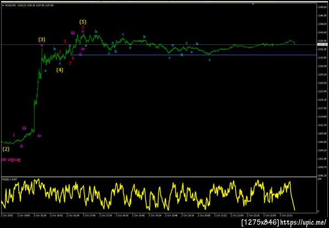Image resolution: width=329 pixels, height=228 pixels.
Task: Select the red 2 wave label
Action: (70, 63)
